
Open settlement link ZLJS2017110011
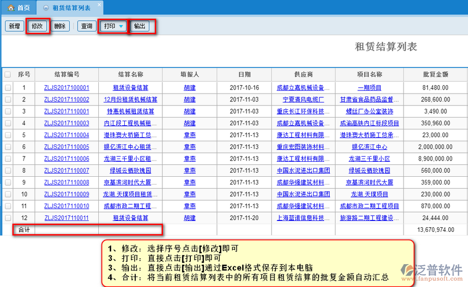click(x=67, y=218)
